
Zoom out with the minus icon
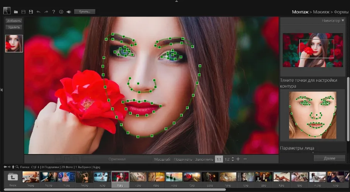click(x=245, y=159)
